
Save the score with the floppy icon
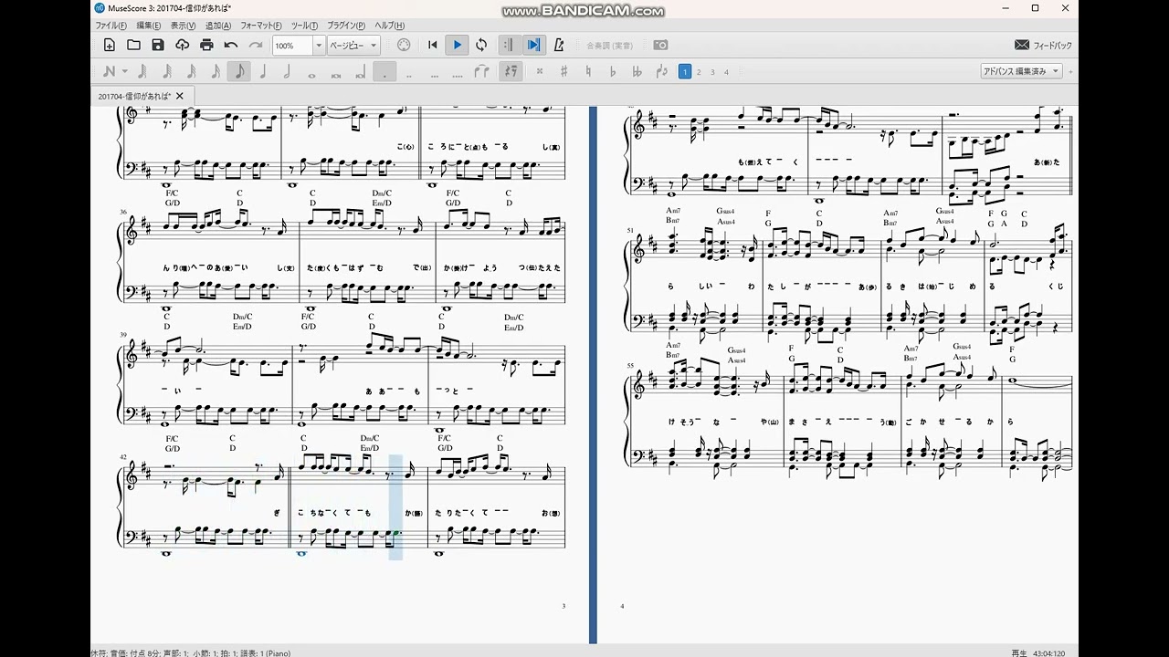[x=158, y=45]
